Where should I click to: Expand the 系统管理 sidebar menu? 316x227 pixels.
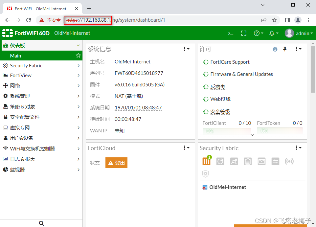point(41,96)
